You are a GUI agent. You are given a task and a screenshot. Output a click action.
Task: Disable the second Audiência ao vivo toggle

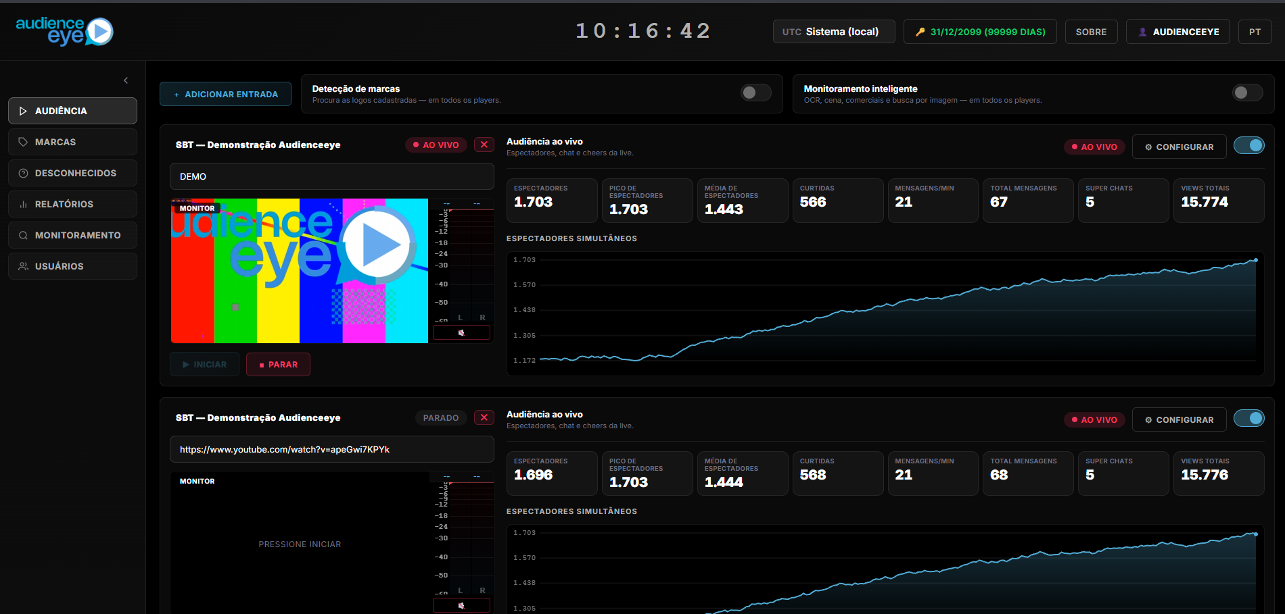1248,418
